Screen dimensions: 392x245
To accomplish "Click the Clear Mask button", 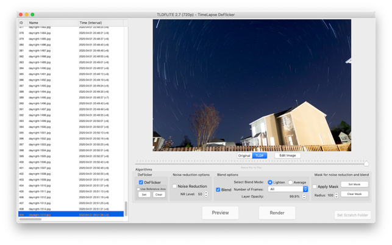I will (x=354, y=194).
